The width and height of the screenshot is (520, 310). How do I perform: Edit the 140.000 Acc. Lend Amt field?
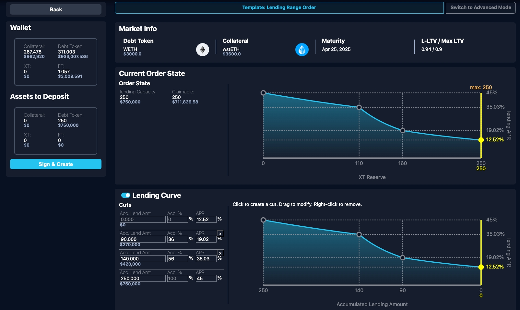point(142,259)
